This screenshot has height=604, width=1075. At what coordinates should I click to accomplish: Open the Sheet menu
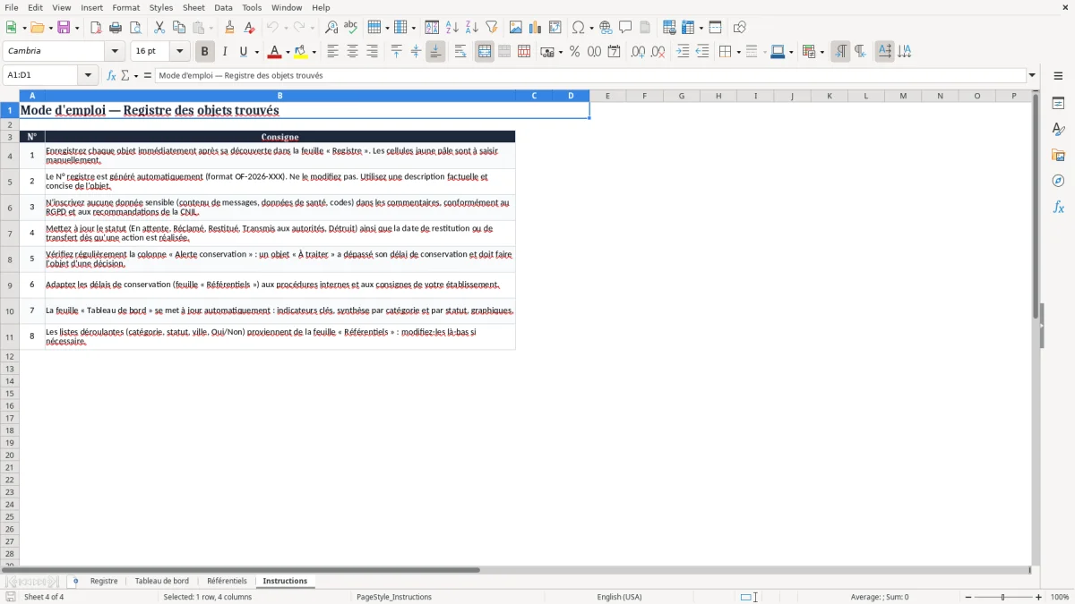193,7
